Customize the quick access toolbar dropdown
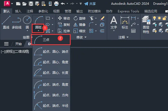168x111 pixels. pos(81,4)
